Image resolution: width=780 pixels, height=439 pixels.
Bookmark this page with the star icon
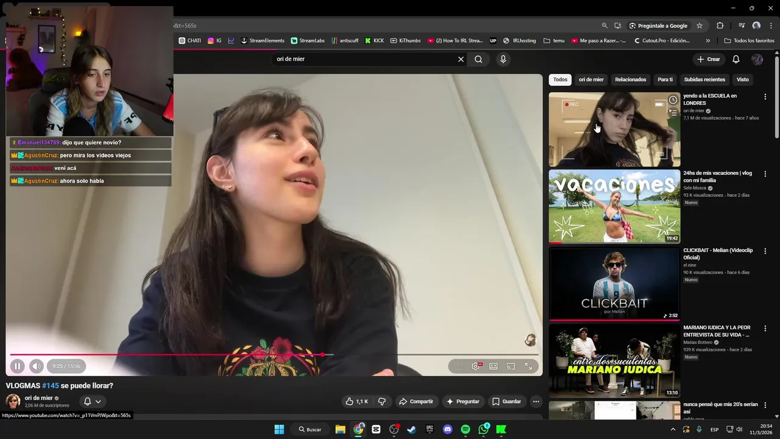point(700,26)
